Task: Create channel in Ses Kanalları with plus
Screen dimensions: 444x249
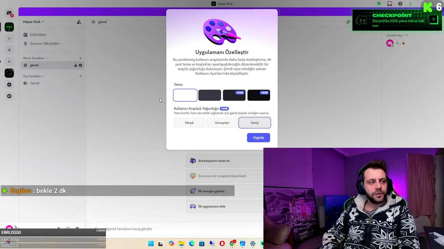Action: 80,76
